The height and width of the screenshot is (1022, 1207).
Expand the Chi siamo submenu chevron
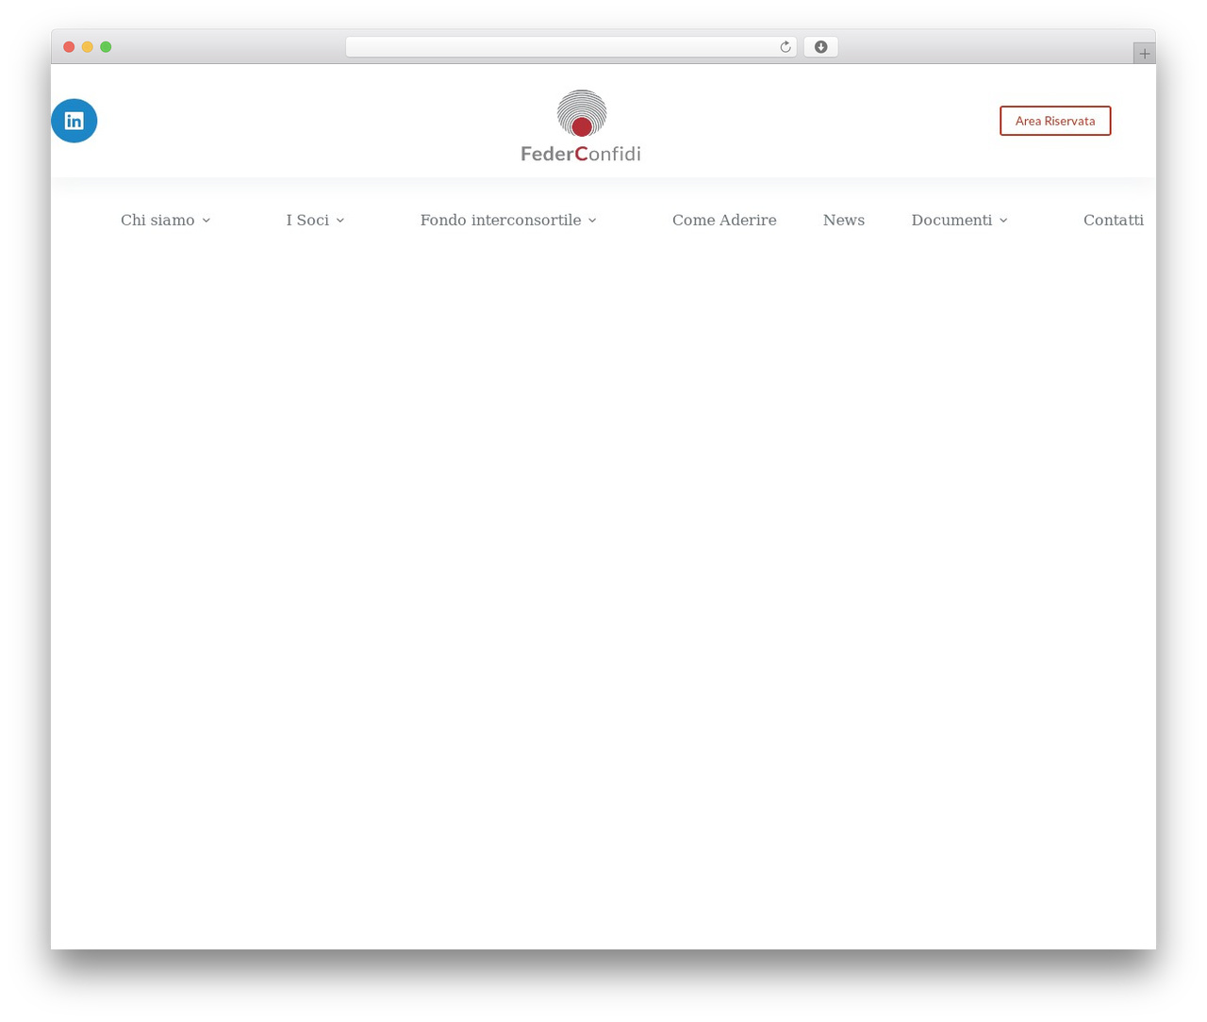(206, 221)
